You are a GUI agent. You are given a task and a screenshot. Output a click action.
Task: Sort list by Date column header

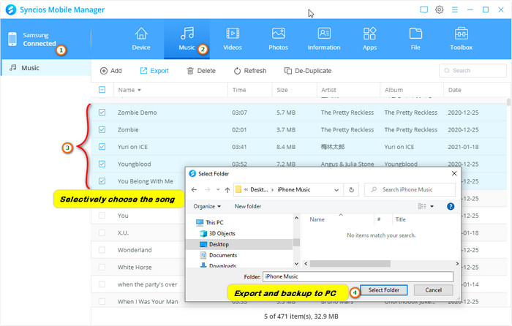[x=454, y=90]
